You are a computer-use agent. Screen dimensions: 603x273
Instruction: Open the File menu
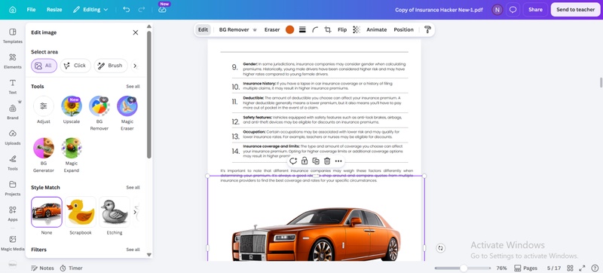coord(31,10)
